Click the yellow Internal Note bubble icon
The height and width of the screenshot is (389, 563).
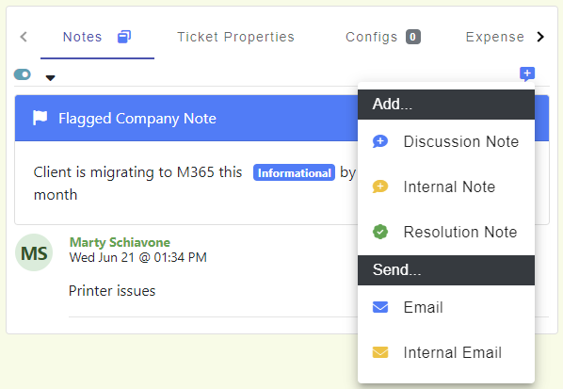click(380, 186)
